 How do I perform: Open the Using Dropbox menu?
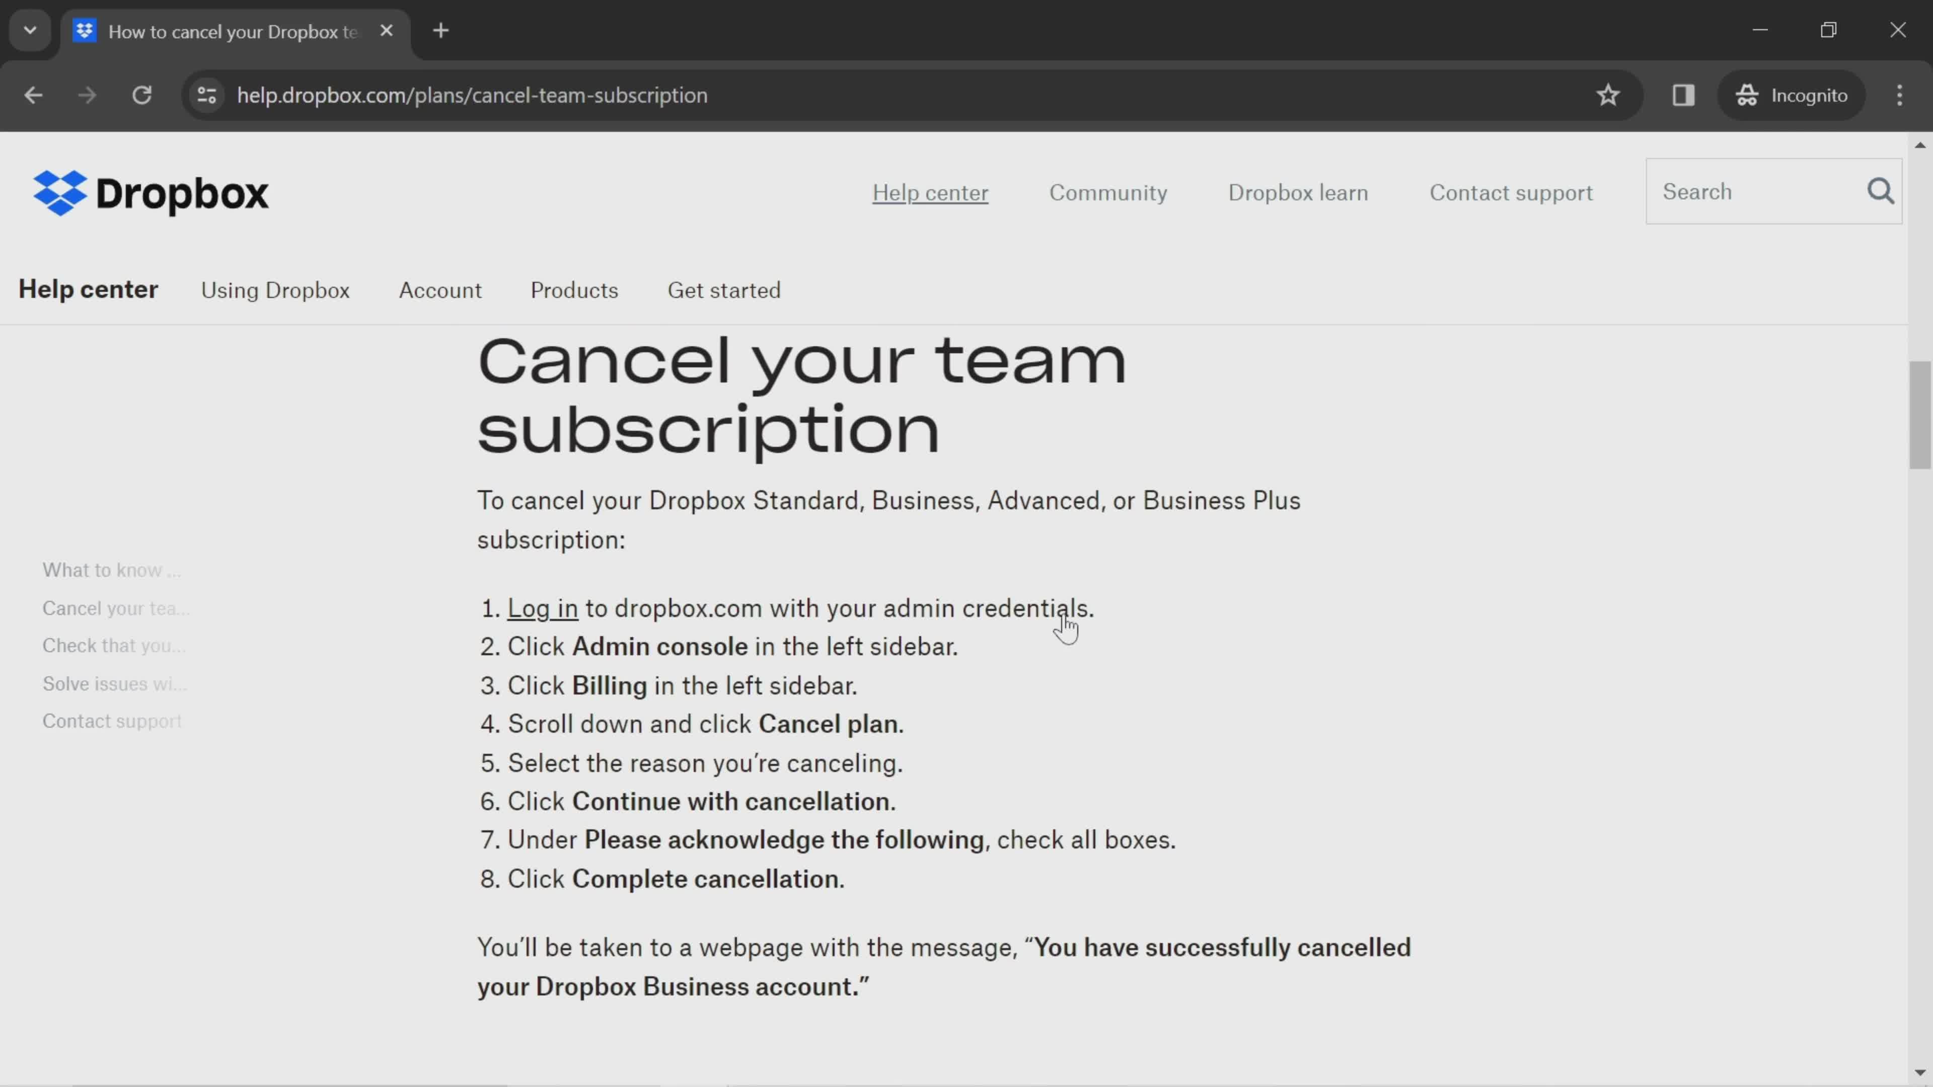click(x=275, y=290)
